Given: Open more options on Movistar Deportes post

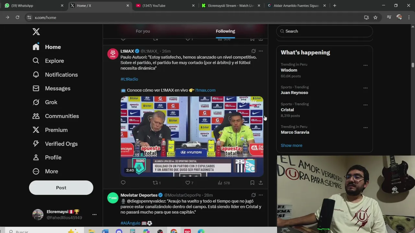Looking at the screenshot, I should [x=261, y=195].
